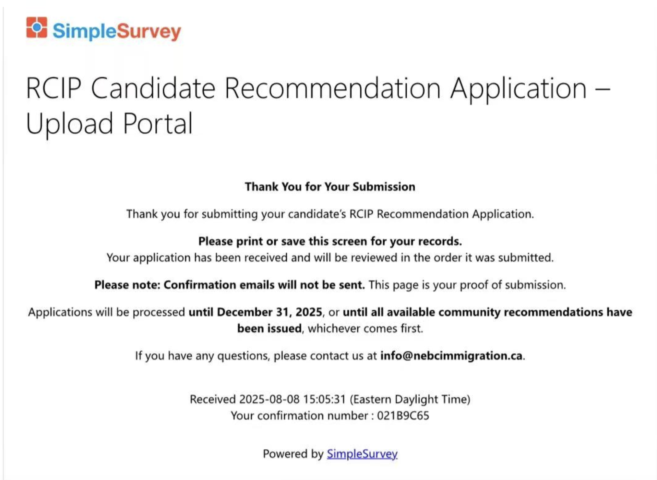Click the confirmation number 021B9C65
Image resolution: width=657 pixels, height=480 pixels.
(403, 415)
